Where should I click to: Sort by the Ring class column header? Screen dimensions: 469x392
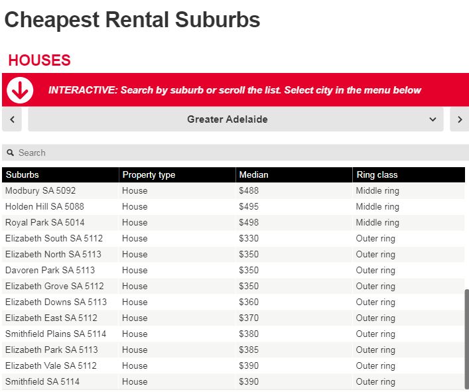(x=377, y=175)
